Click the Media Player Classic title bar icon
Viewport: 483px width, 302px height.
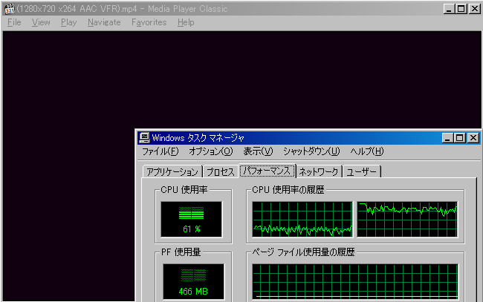(10, 9)
